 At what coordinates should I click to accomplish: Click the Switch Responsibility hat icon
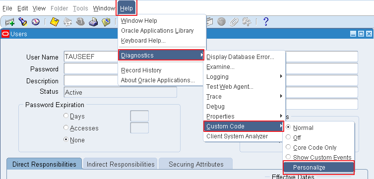[x=80, y=22]
